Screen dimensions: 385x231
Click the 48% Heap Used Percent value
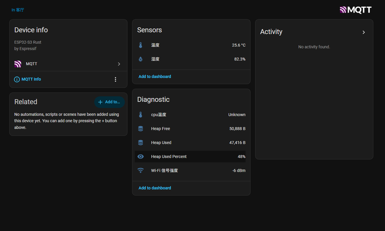point(242,157)
